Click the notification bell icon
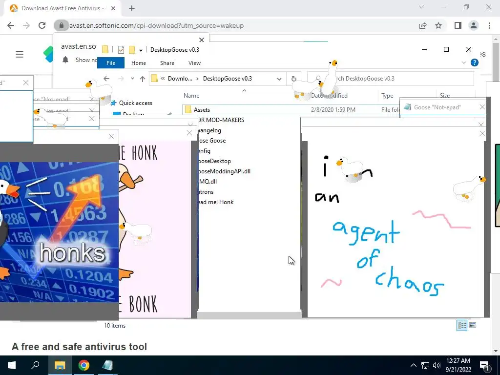The width and height of the screenshot is (500, 375). [x=65, y=60]
